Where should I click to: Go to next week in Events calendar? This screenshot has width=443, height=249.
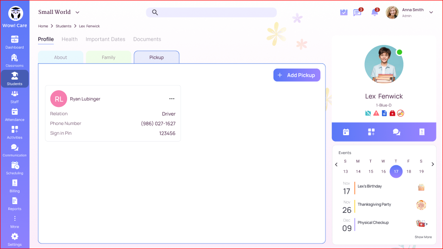tap(433, 164)
